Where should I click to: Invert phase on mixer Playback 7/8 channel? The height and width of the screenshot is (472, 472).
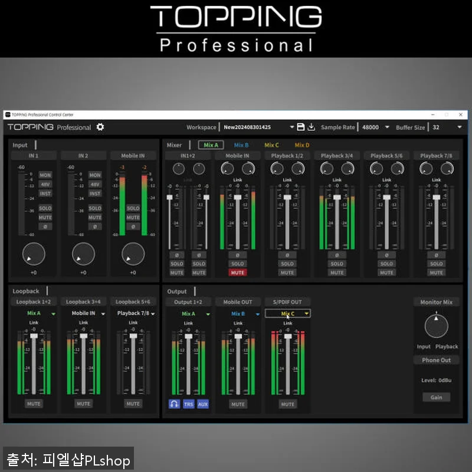(x=436, y=255)
